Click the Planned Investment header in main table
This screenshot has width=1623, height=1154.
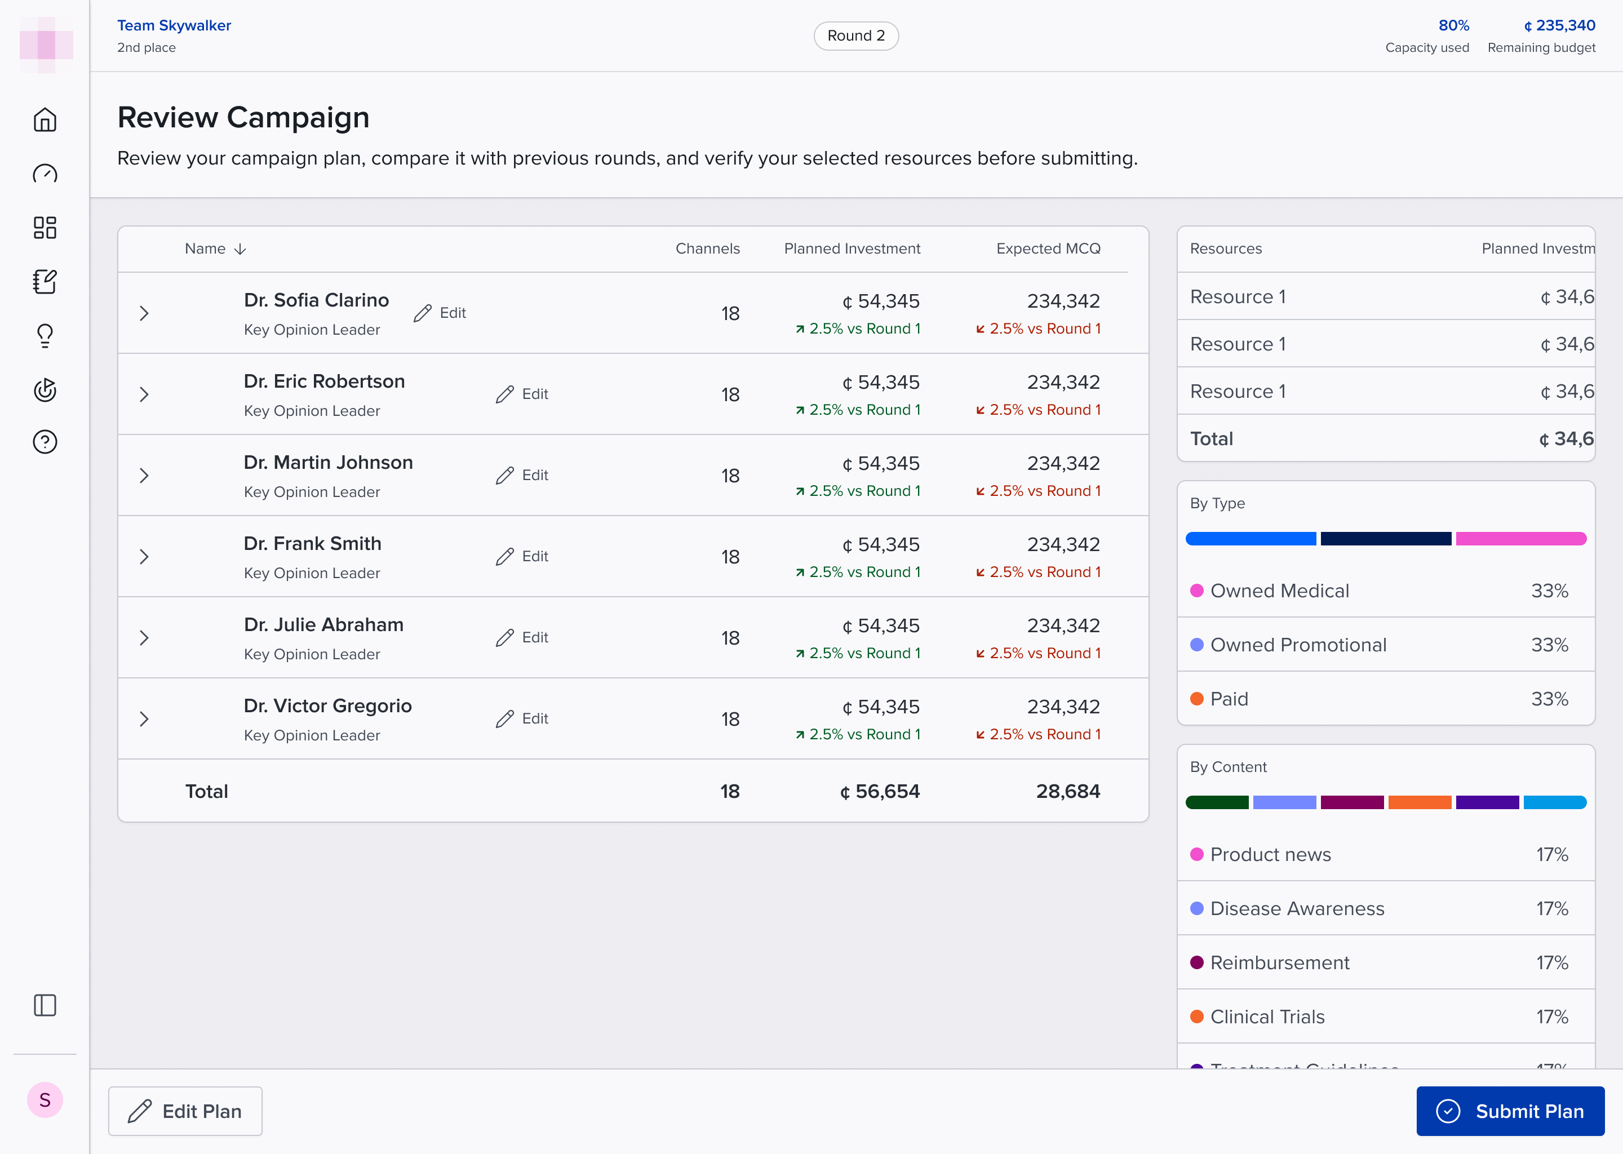tap(852, 248)
